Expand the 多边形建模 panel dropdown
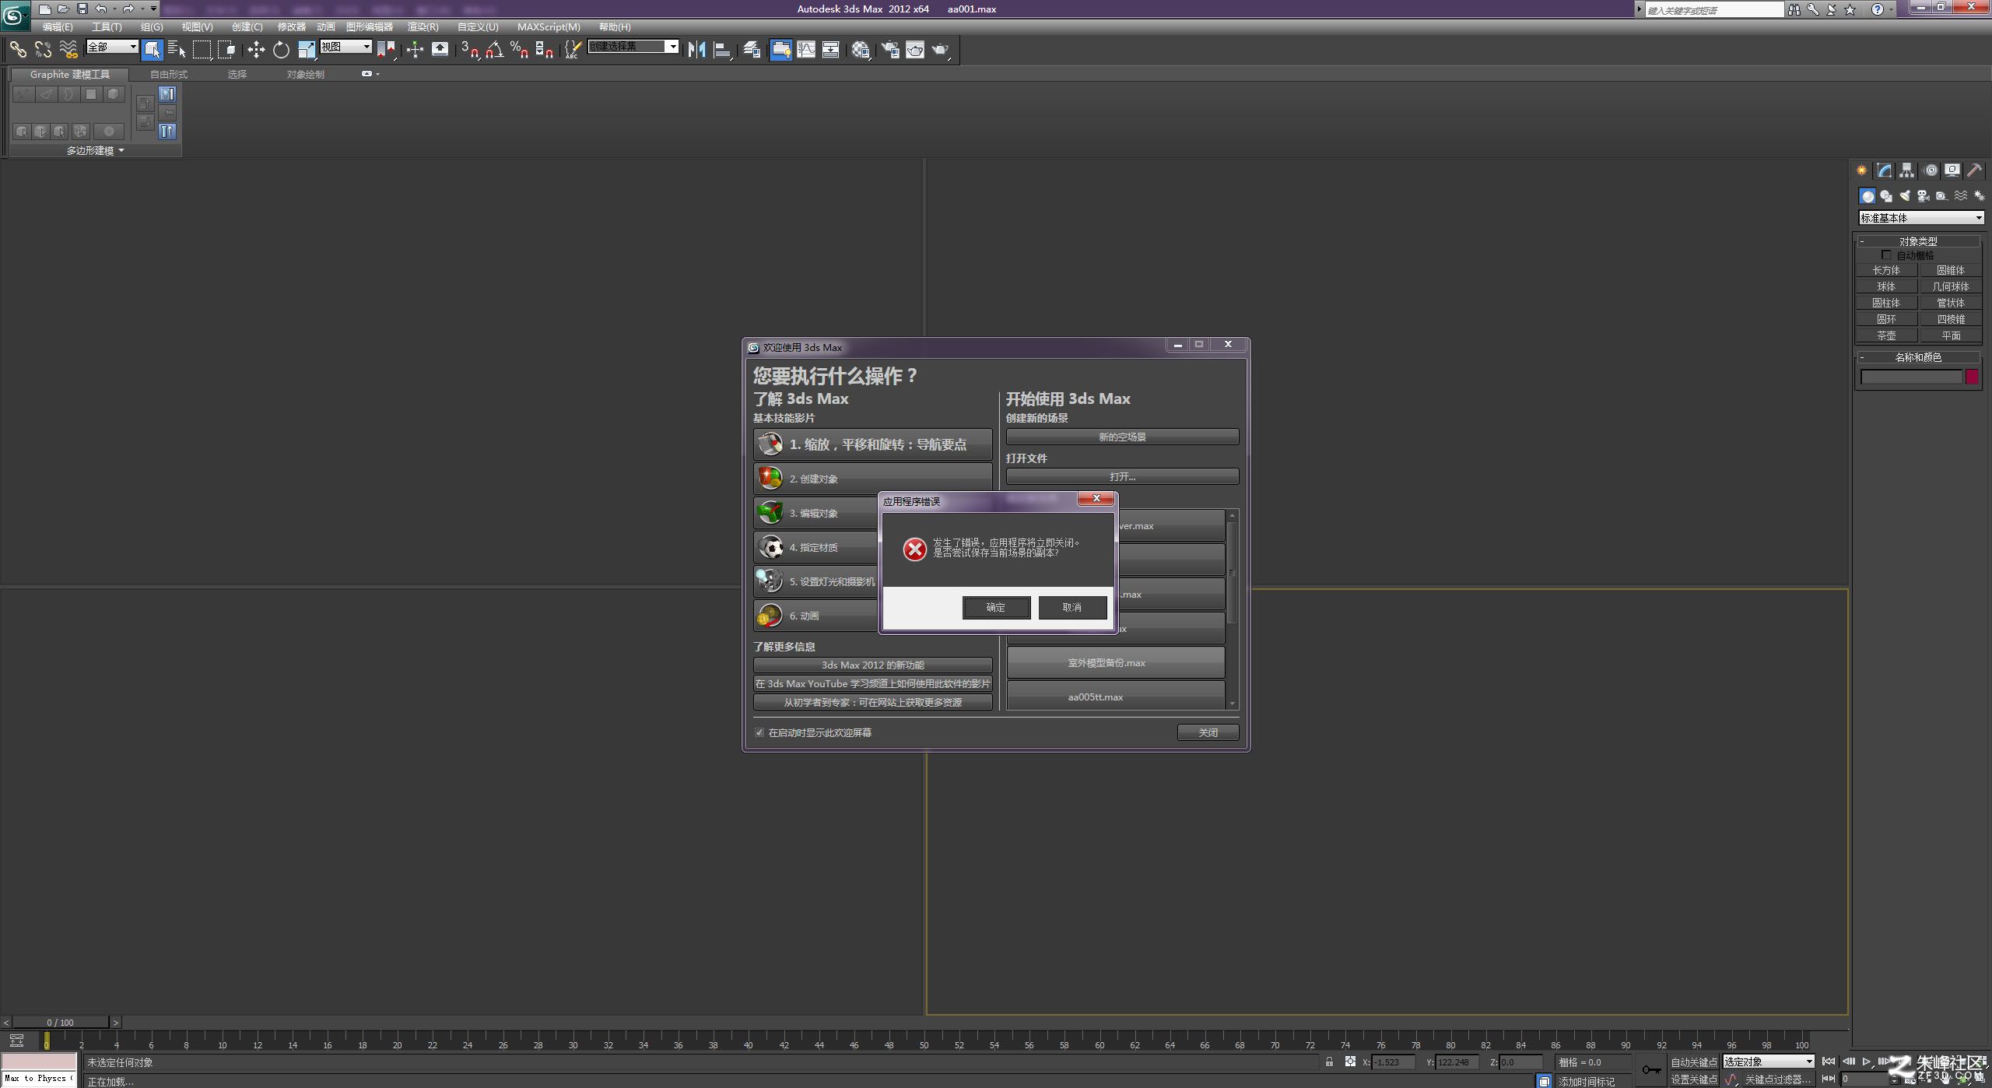Image resolution: width=1992 pixels, height=1088 pixels. (x=95, y=151)
